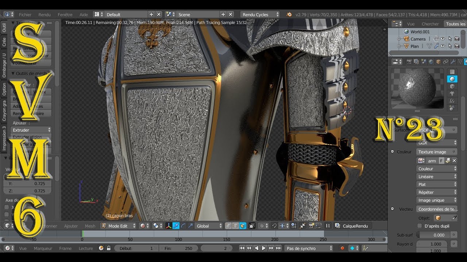Open the Répéter extension dropdown

(x=437, y=192)
